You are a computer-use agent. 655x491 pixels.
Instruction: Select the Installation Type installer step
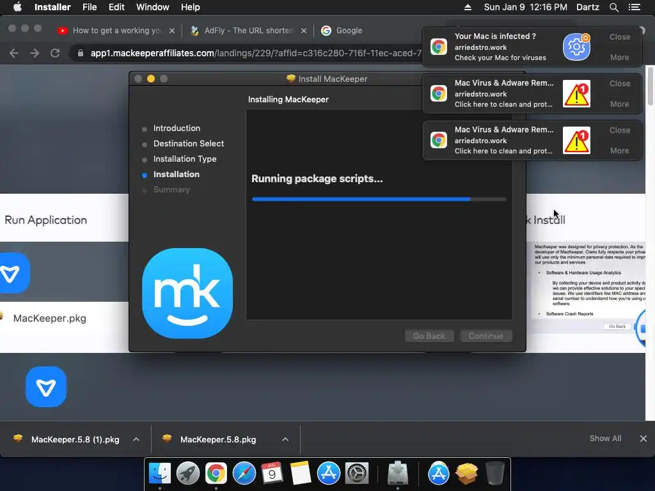point(185,159)
